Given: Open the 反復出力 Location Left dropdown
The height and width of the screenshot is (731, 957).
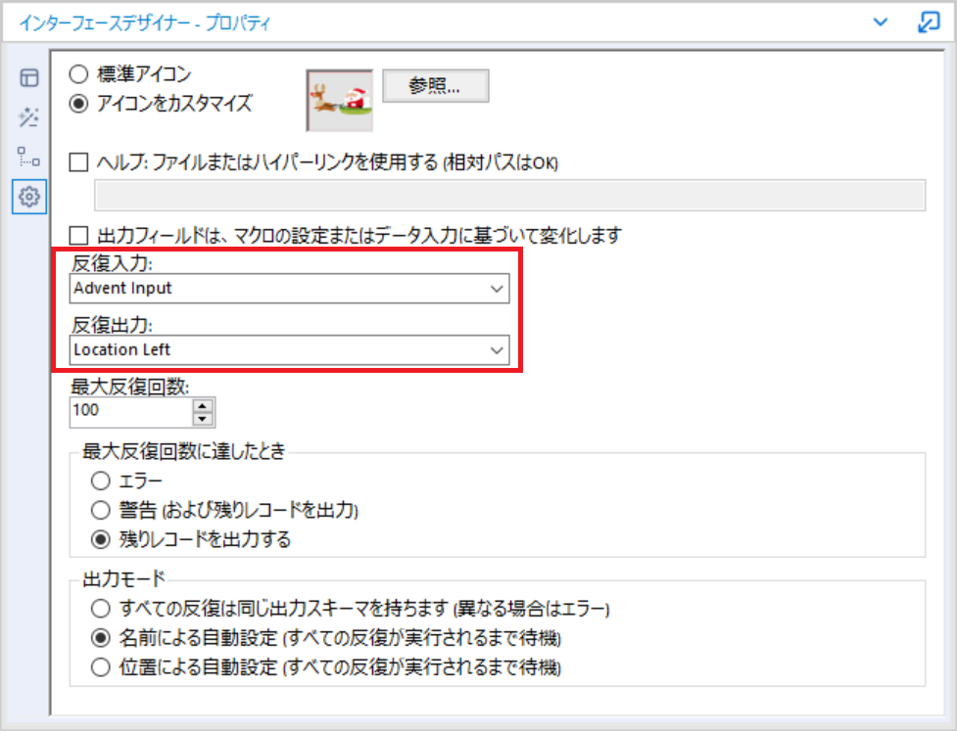Looking at the screenshot, I should coord(289,350).
